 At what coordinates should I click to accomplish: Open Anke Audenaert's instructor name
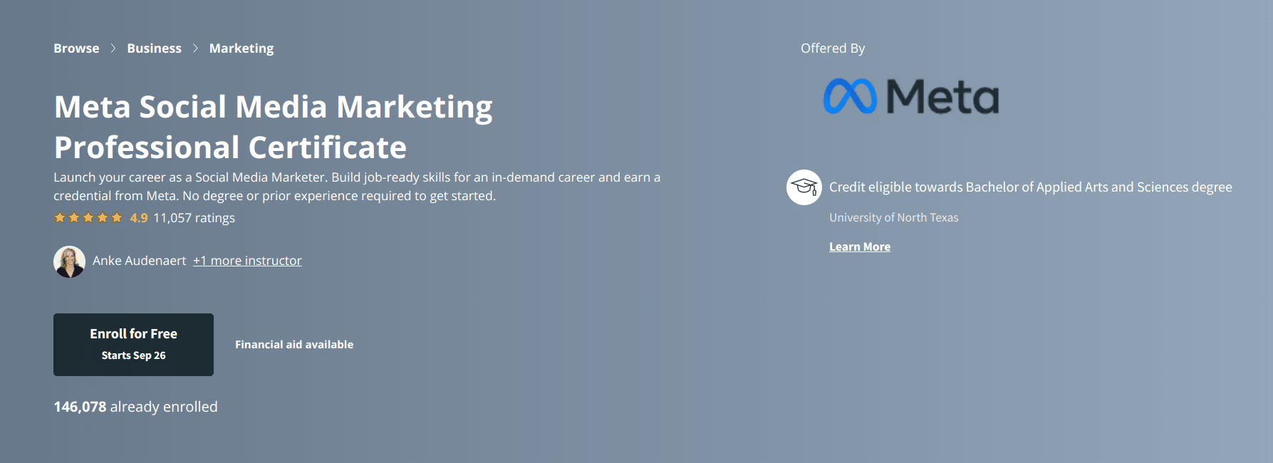pyautogui.click(x=139, y=261)
